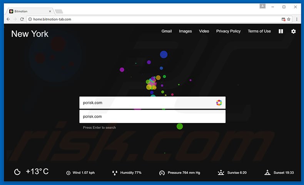Click the sunset icon

pos(267,172)
